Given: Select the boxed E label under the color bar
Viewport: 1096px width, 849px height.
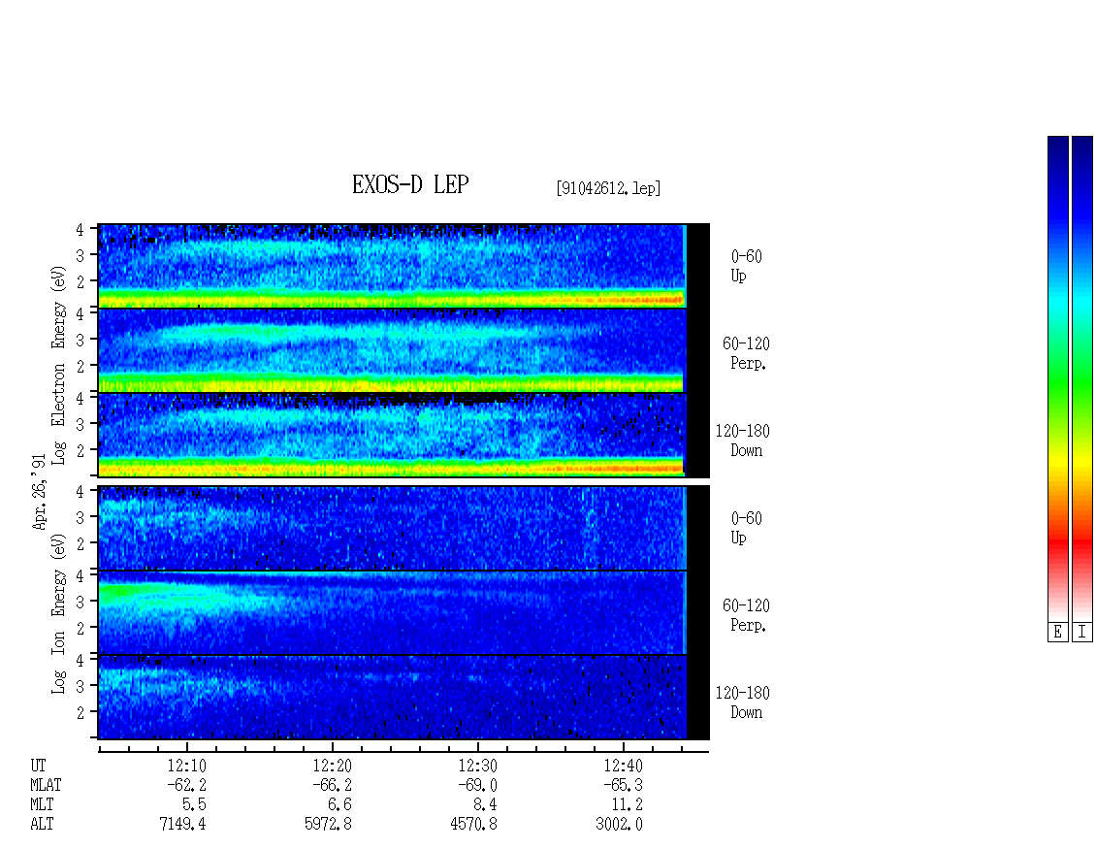Looking at the screenshot, I should click(1057, 633).
